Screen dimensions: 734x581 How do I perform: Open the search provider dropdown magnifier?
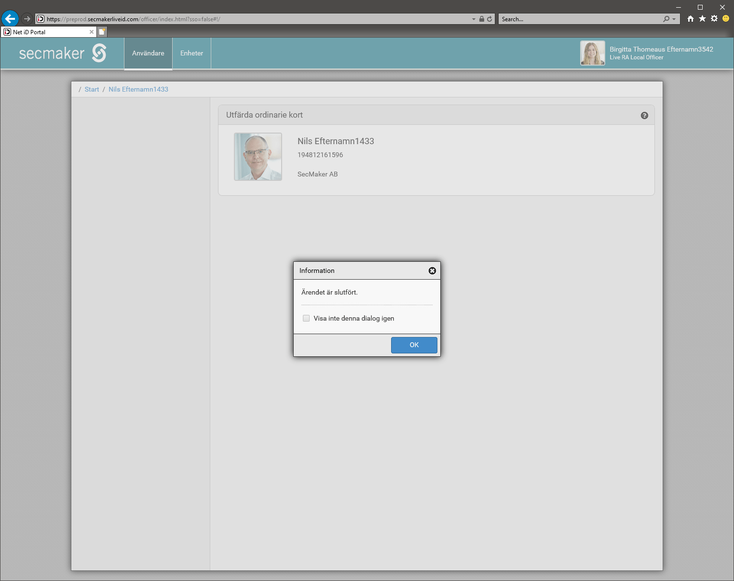tap(668, 19)
